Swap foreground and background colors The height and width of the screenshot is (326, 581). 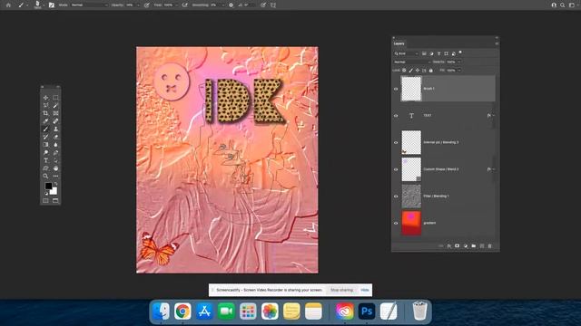tap(56, 183)
